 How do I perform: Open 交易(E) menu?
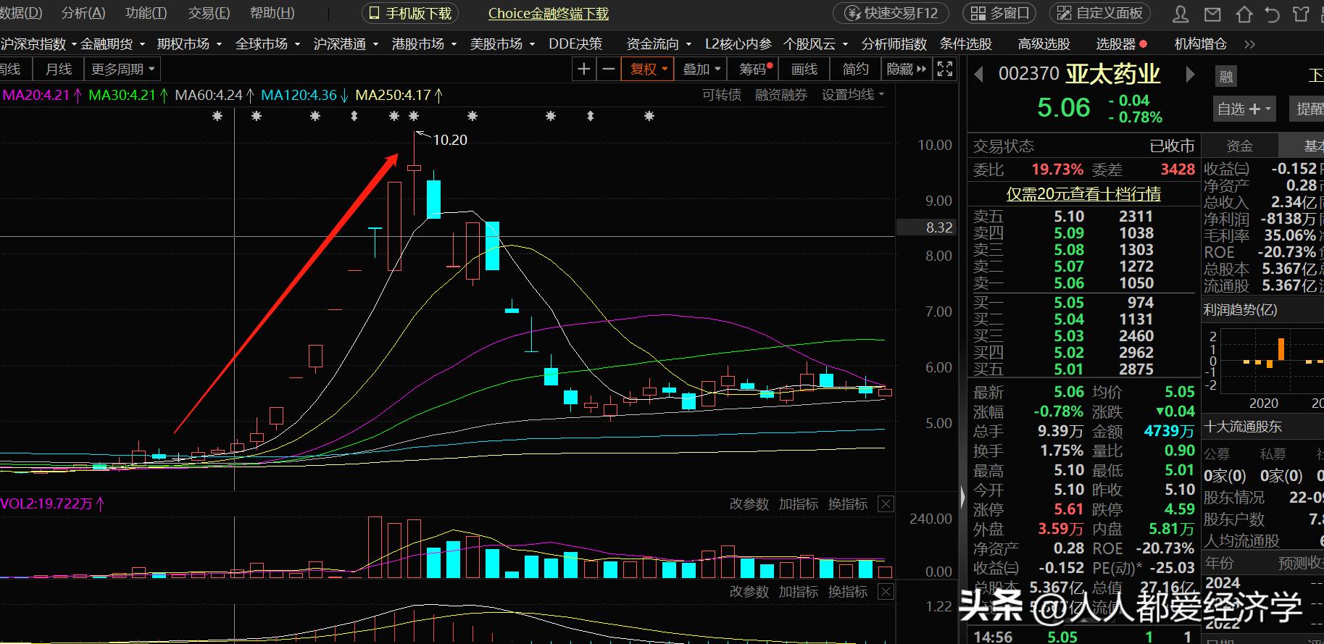coord(209,13)
